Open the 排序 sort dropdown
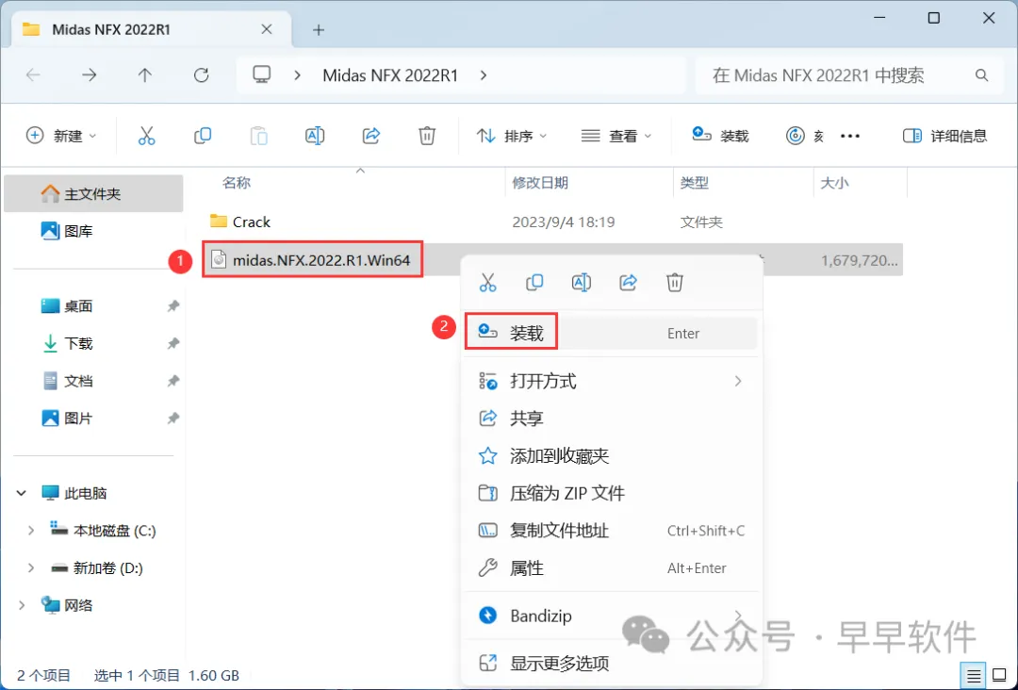Viewport: 1018px width, 690px height. 512,136
